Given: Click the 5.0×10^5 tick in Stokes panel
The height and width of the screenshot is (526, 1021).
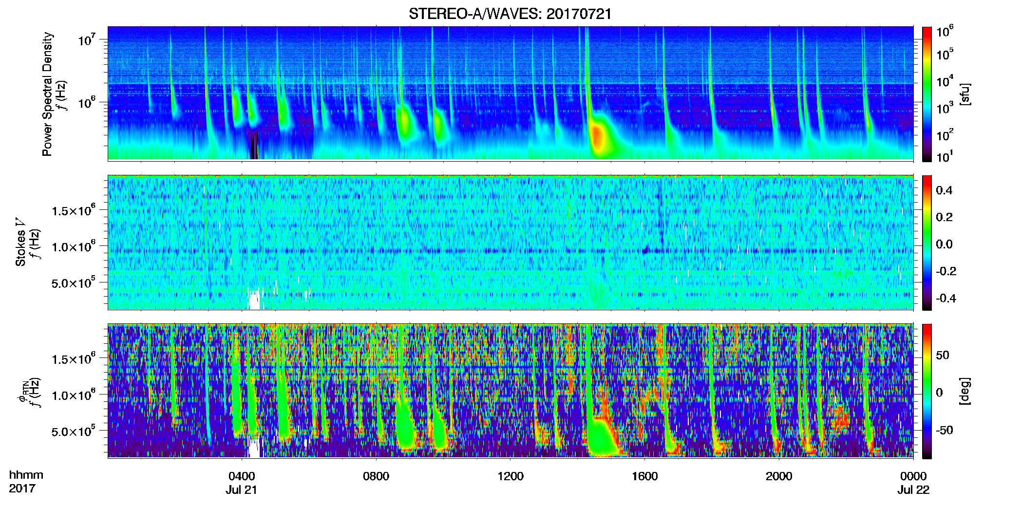Looking at the screenshot, I should click(x=74, y=282).
